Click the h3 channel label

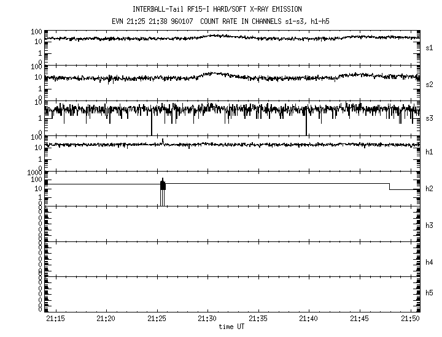[430, 226]
